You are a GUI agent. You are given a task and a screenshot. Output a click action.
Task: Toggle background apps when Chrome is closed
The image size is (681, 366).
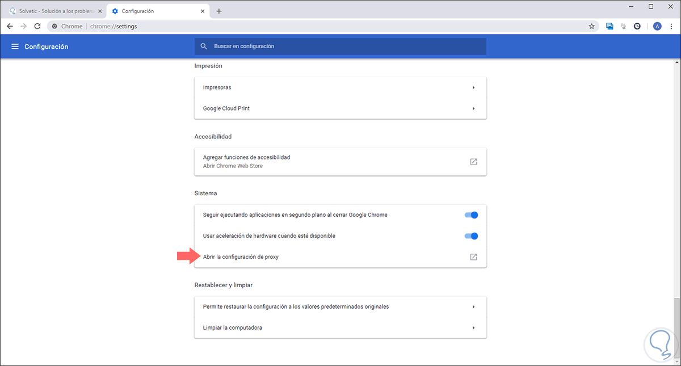(471, 215)
